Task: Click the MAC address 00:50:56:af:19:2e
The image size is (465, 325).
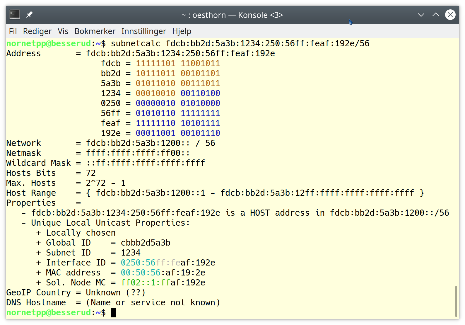Action: (163, 273)
